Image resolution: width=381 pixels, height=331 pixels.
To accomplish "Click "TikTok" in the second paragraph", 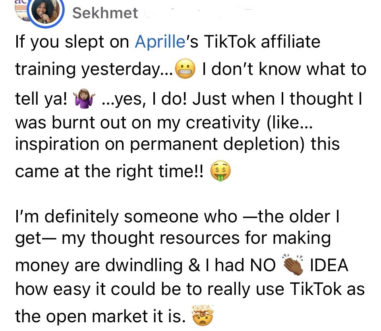I will pos(316,289).
